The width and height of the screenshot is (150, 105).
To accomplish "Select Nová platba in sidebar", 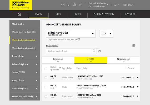I will coord(25,24).
